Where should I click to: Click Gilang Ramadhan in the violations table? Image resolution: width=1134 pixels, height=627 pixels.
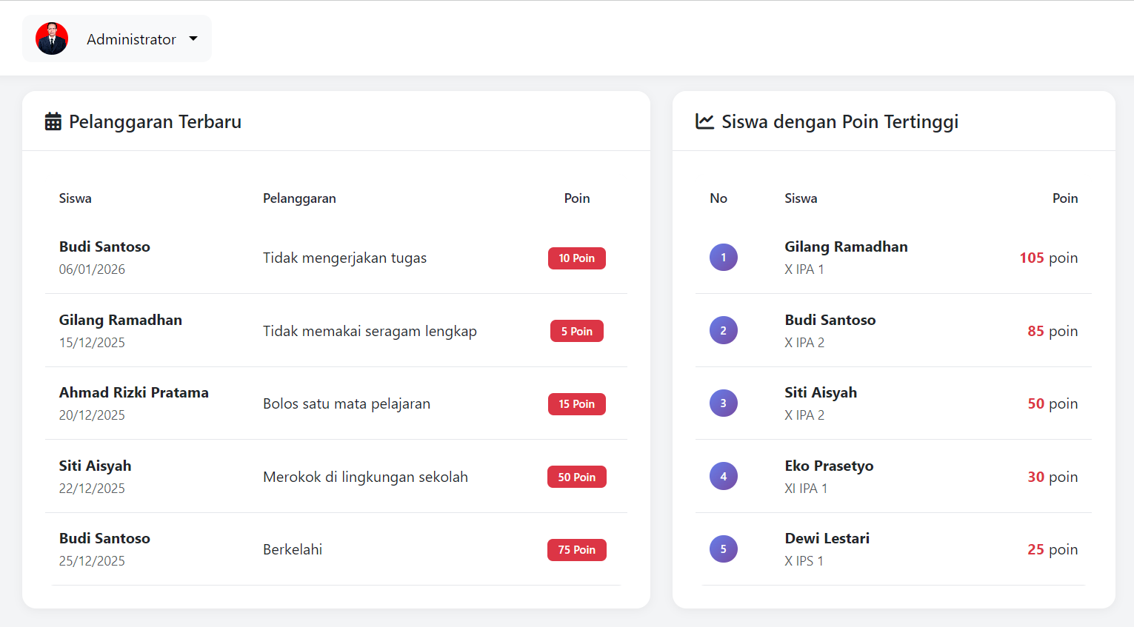121,320
